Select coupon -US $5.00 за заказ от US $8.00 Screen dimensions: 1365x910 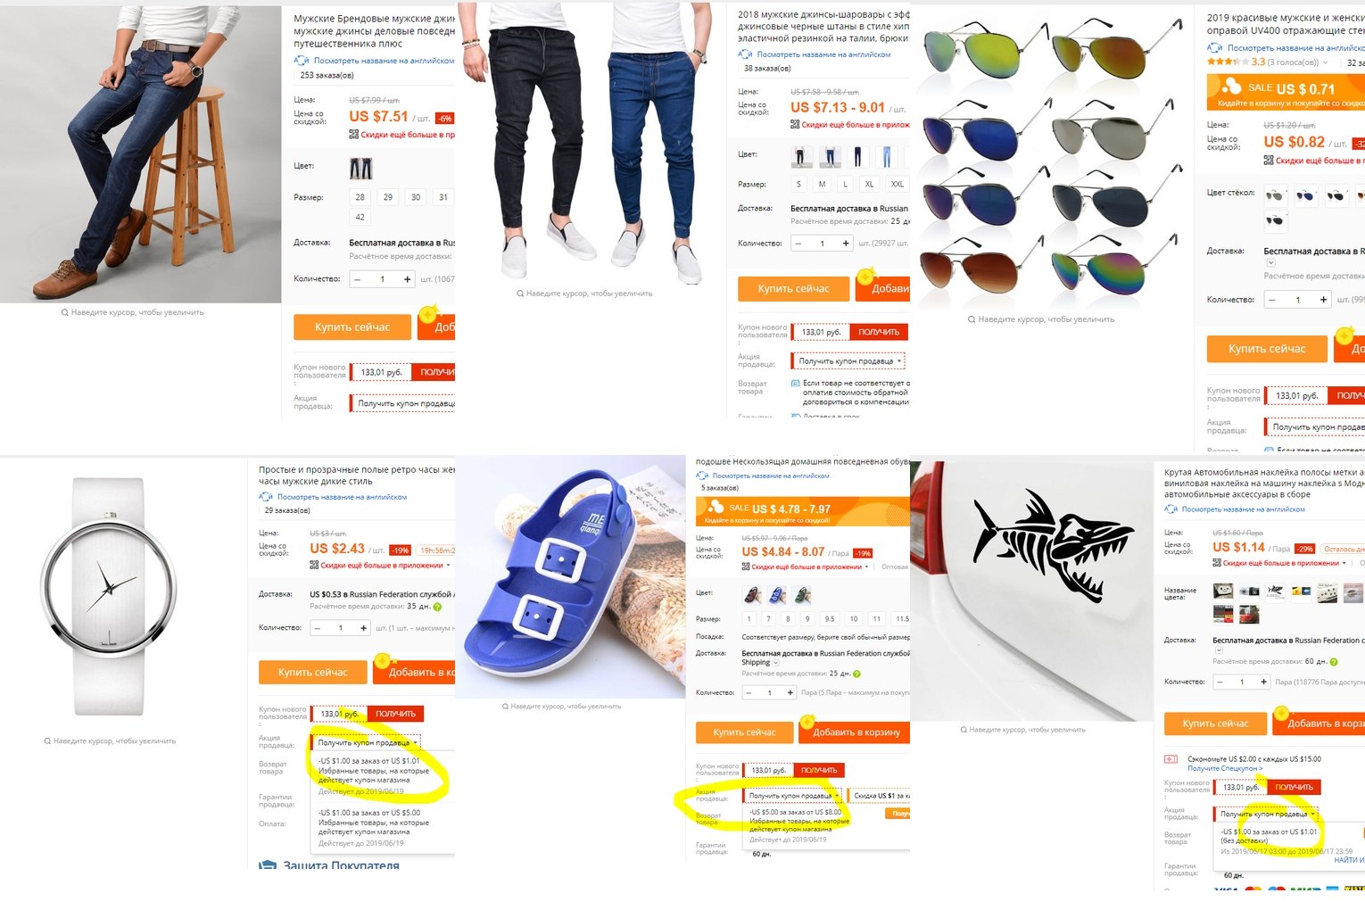click(797, 825)
